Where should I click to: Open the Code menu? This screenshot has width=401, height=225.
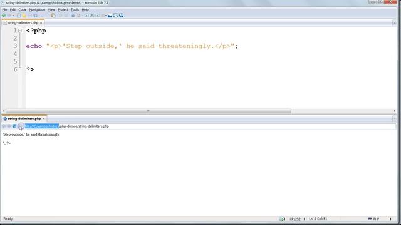point(23,10)
